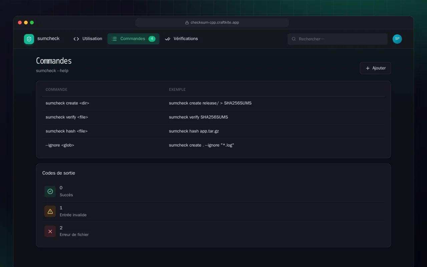Click the sumcheck shield logo icon
This screenshot has height=267, width=427.
[29, 39]
